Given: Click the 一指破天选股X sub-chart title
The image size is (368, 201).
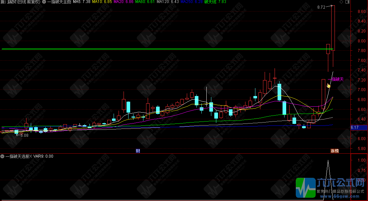Looking at the screenshot, I should pyautogui.click(x=19, y=156).
